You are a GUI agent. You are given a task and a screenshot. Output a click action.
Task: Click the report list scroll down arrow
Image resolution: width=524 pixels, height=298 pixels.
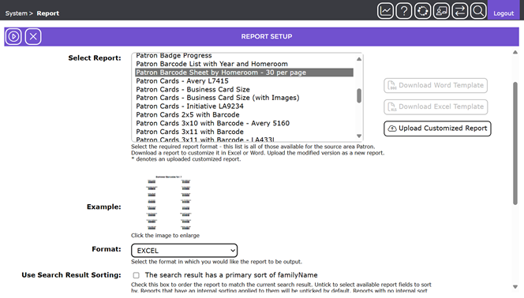(x=359, y=136)
